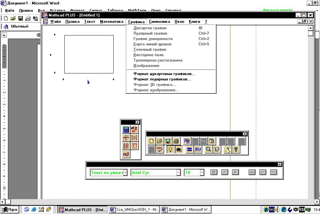The height and width of the screenshot is (214, 320).
Task: Click the light bulb icon
Action: pyautogui.click(x=170, y=149)
